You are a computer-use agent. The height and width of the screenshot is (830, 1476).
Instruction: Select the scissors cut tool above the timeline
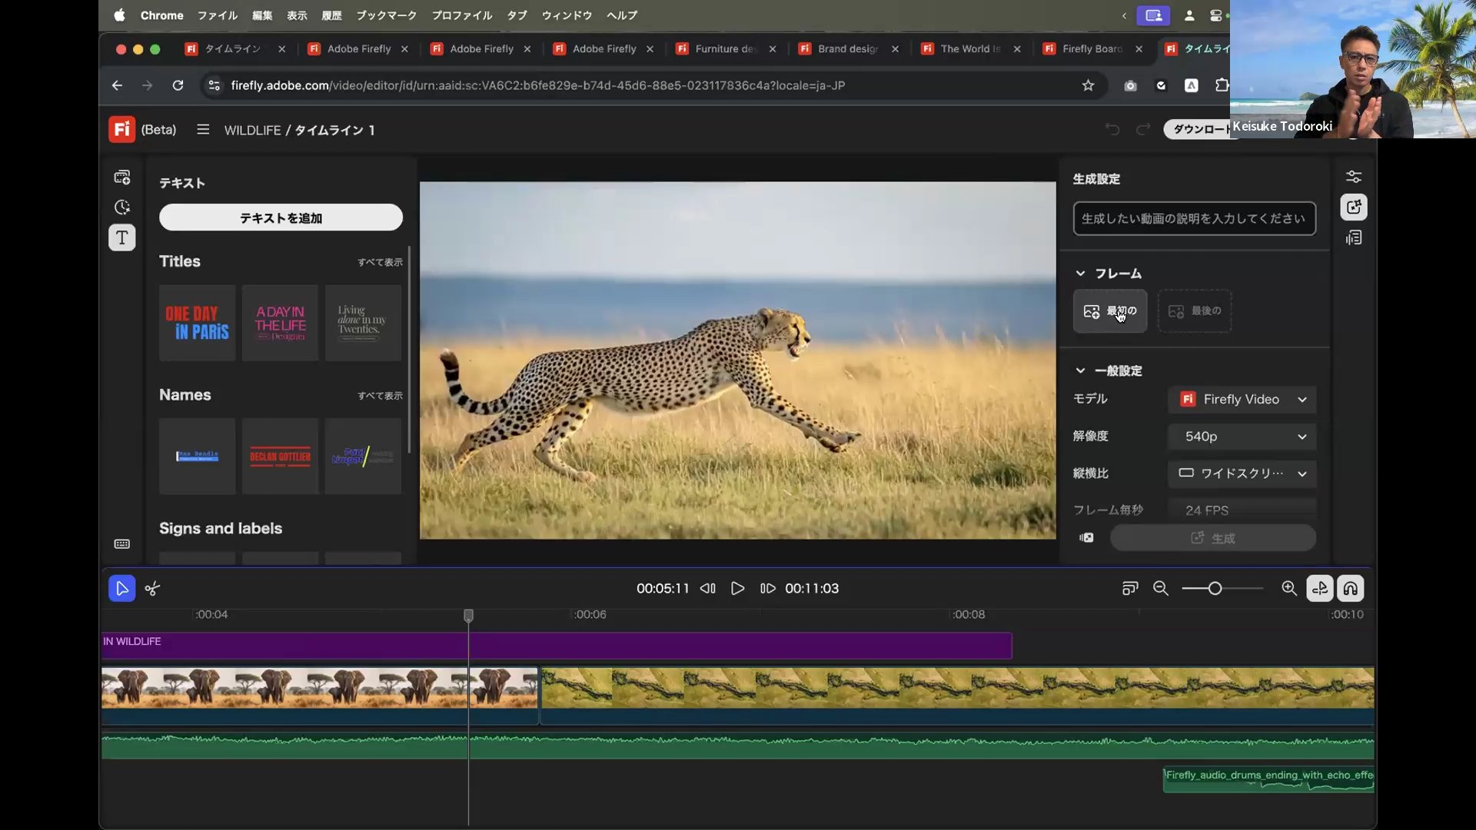point(152,588)
